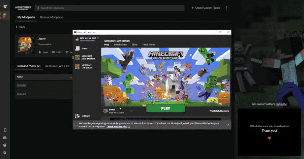Focus the Search for modpacks field
The width and height of the screenshot is (304, 159).
point(110,8)
